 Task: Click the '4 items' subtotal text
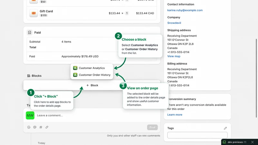tap(66, 42)
